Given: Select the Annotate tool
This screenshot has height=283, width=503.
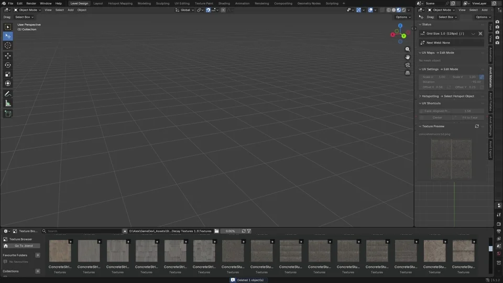Looking at the screenshot, I should [x=8, y=94].
